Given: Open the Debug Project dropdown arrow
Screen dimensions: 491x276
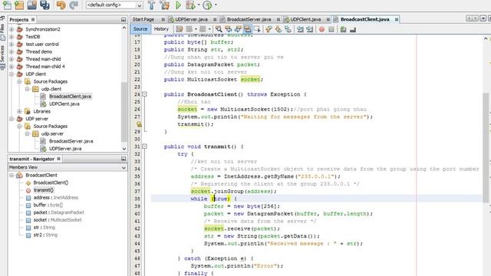Looking at the screenshot, I should pyautogui.click(x=199, y=5).
